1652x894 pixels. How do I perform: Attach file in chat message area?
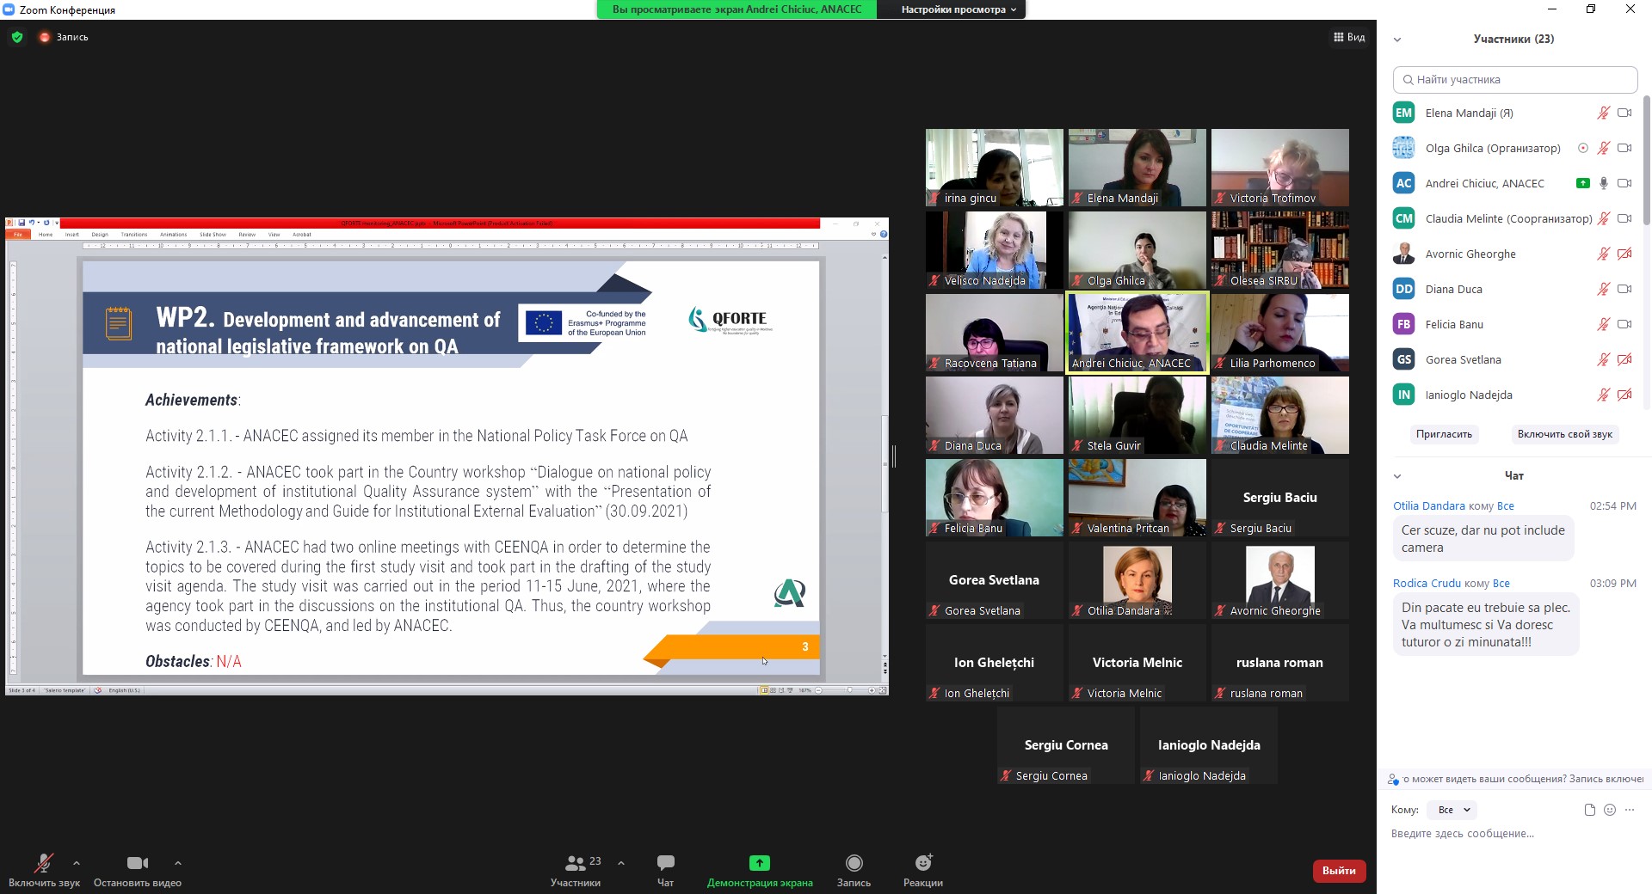pos(1589,810)
